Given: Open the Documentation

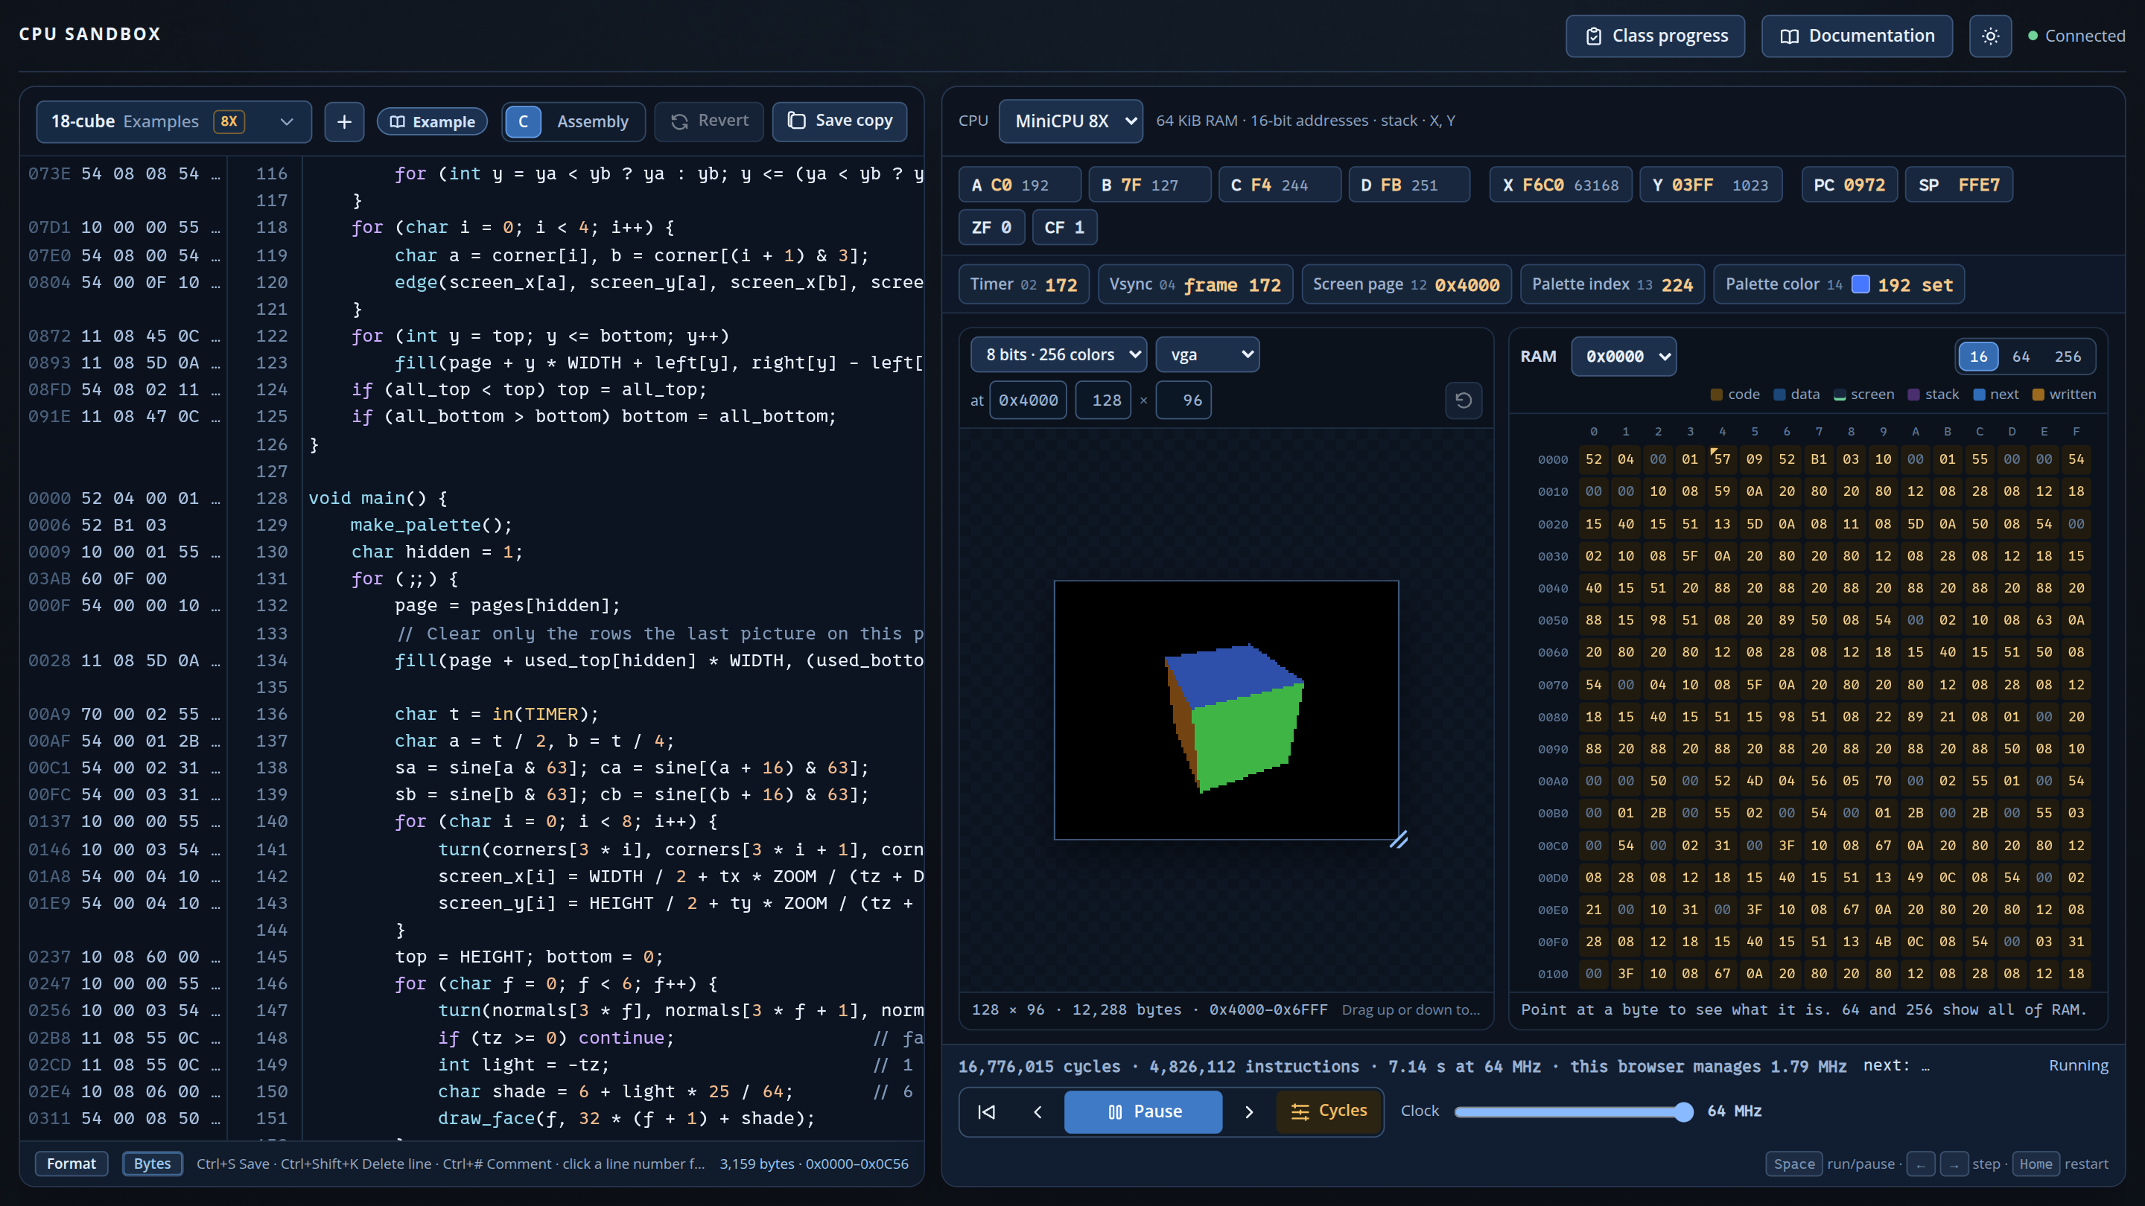Looking at the screenshot, I should coord(1856,36).
